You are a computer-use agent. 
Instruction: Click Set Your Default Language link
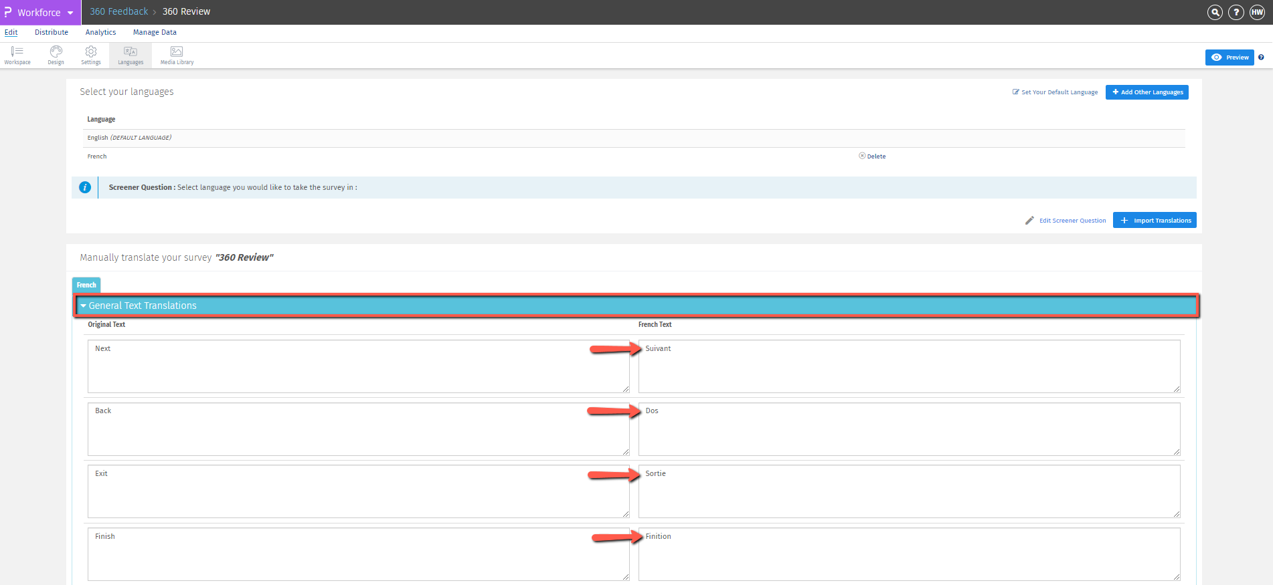pyautogui.click(x=1055, y=92)
